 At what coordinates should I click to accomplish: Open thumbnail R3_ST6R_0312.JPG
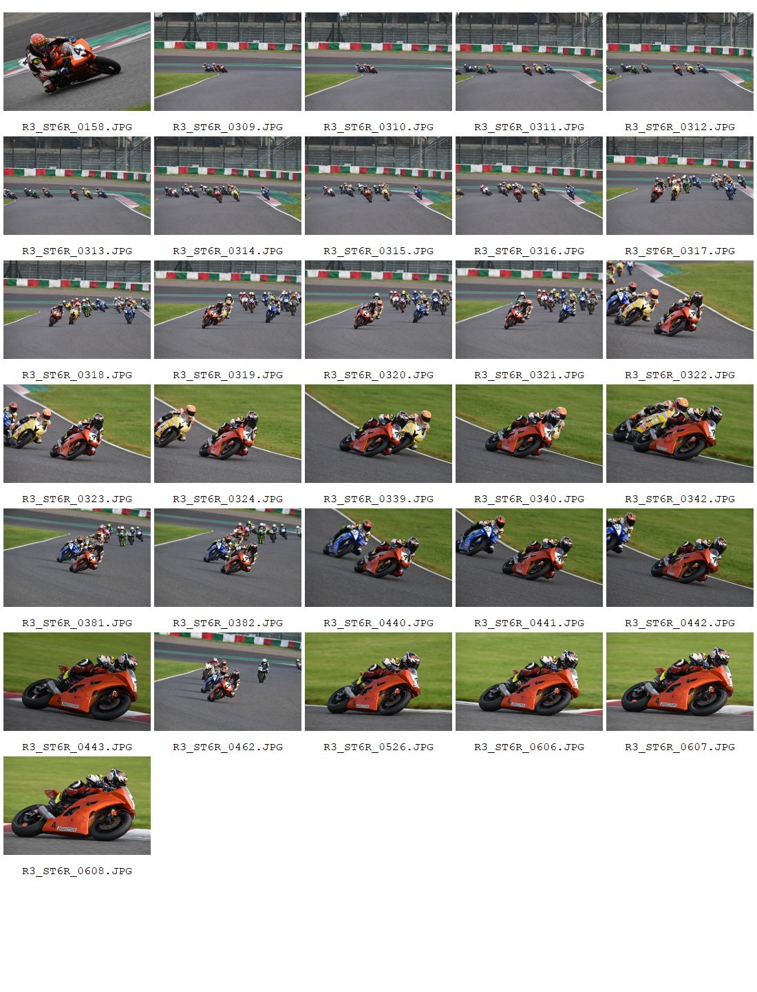coord(680,61)
